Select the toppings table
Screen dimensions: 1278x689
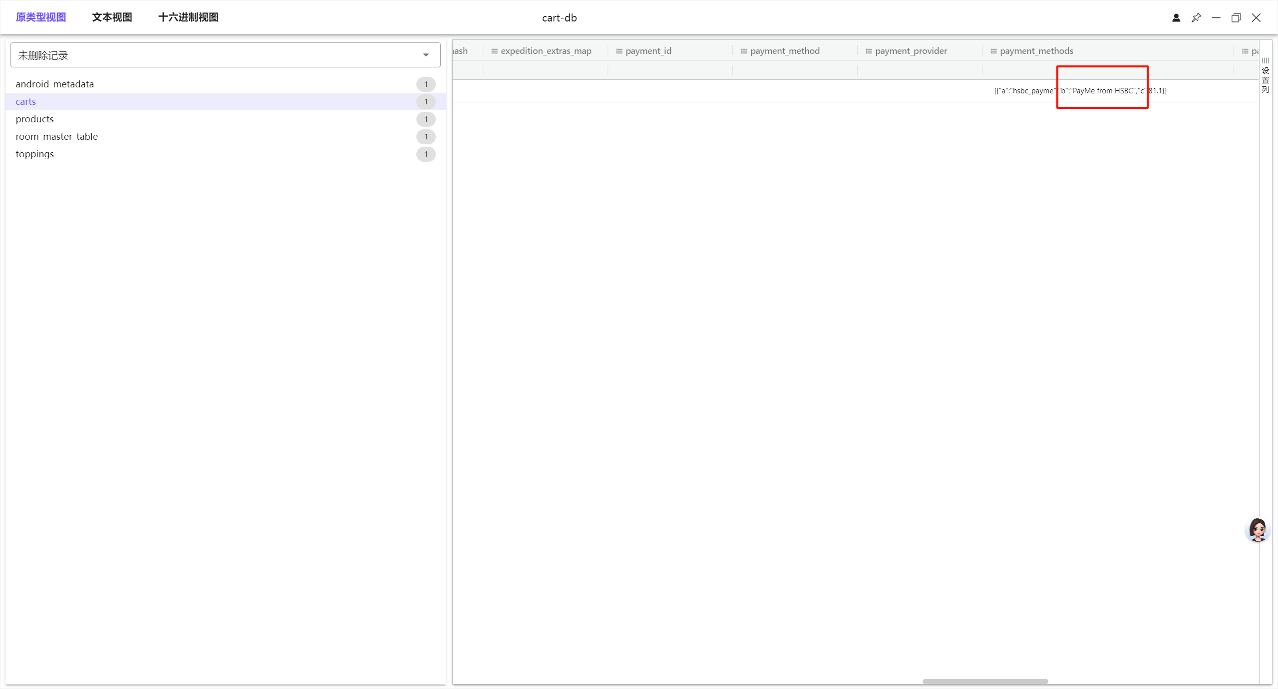[x=34, y=154]
